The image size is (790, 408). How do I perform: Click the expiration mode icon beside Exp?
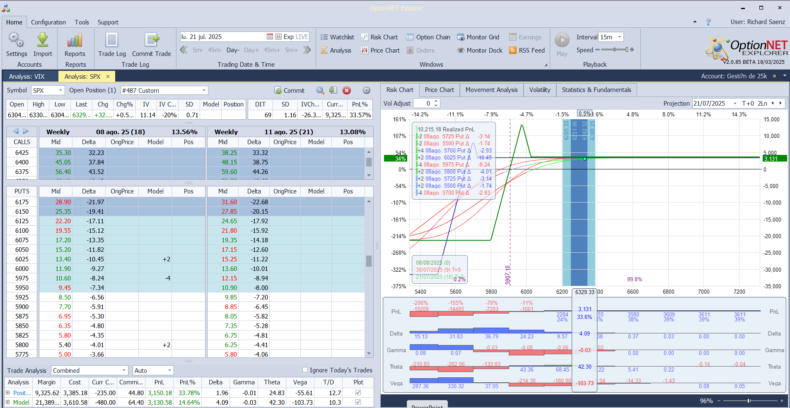click(278, 37)
